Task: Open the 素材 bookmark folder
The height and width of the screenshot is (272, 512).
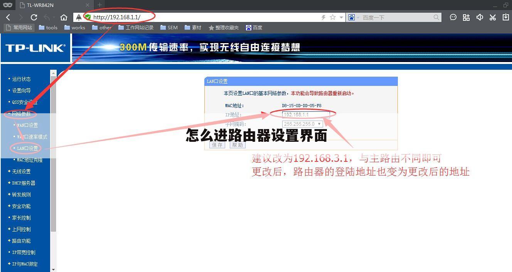Action: 193,28
